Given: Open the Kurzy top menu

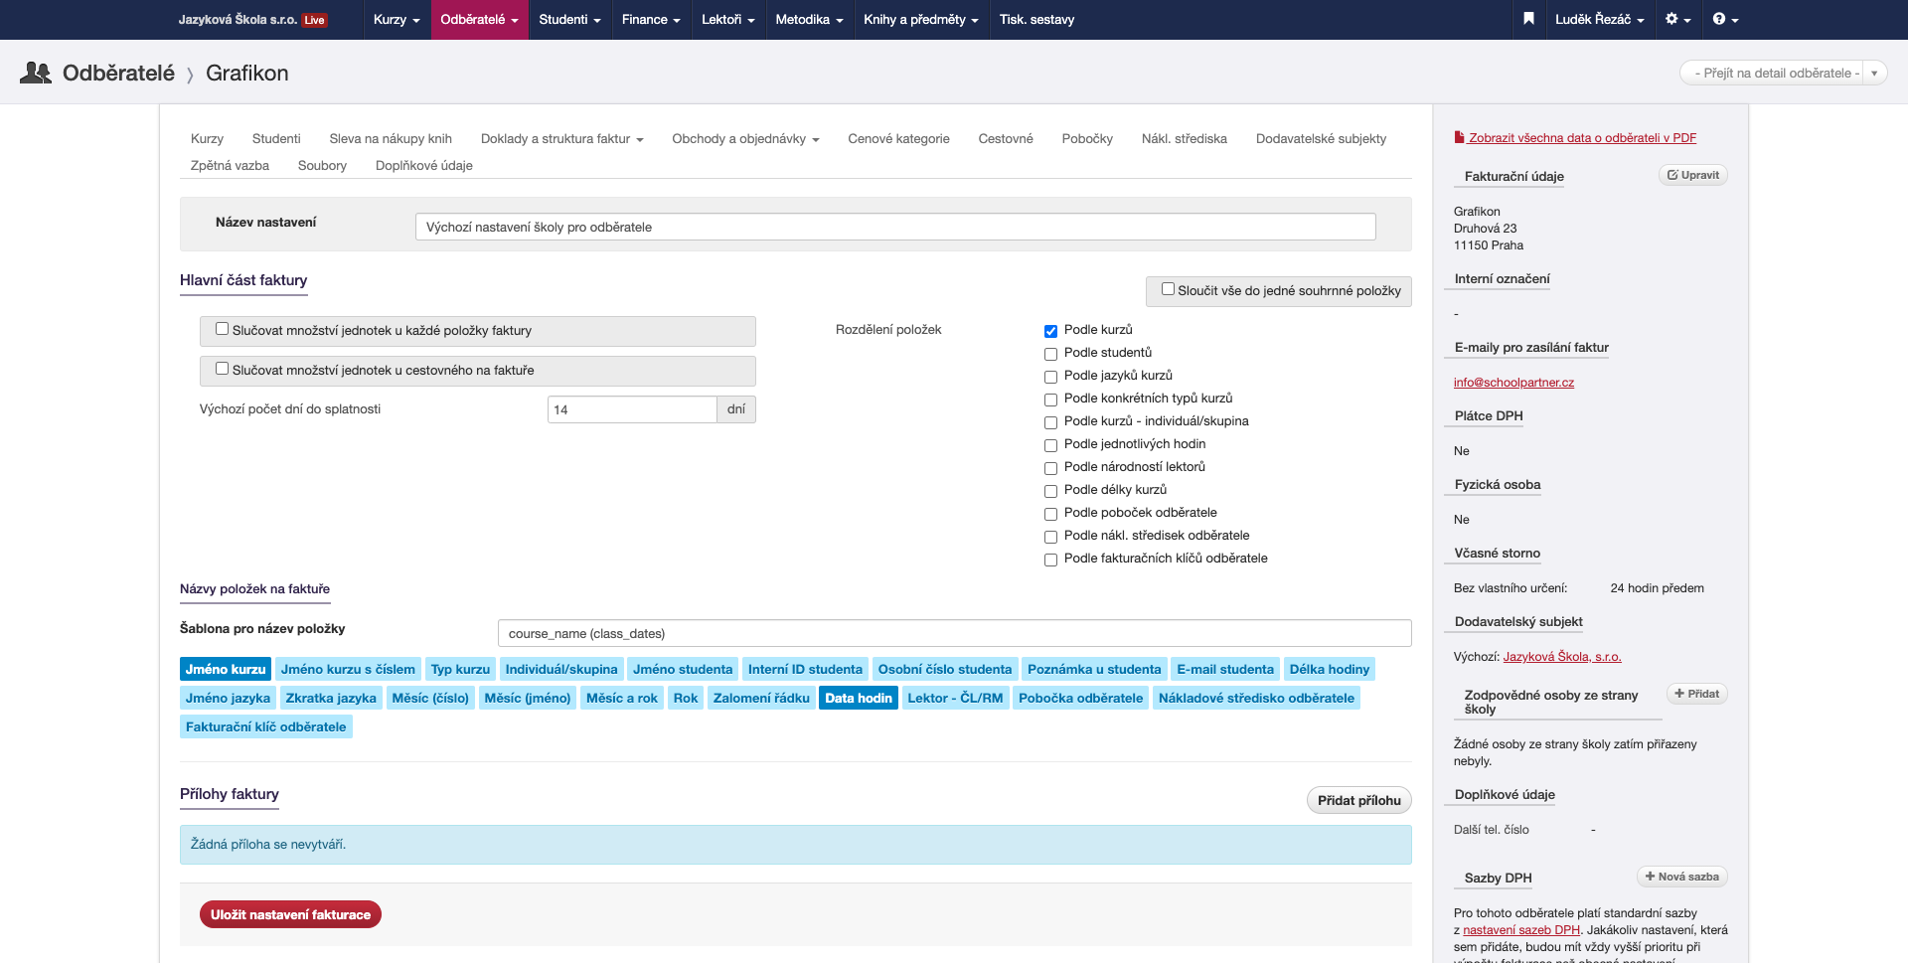Looking at the screenshot, I should 397,19.
